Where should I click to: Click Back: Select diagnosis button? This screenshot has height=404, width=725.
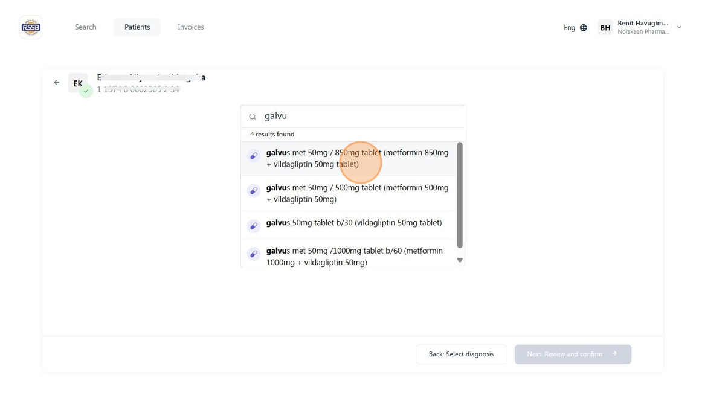pyautogui.click(x=461, y=354)
